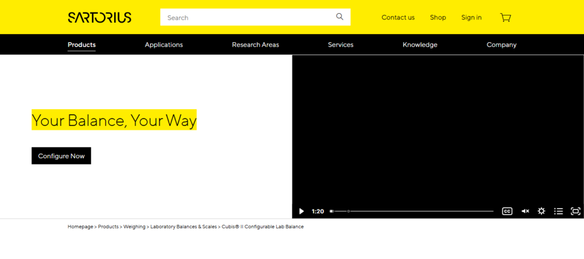The height and width of the screenshot is (259, 584).
Task: Open the Services menu
Action: point(341,44)
